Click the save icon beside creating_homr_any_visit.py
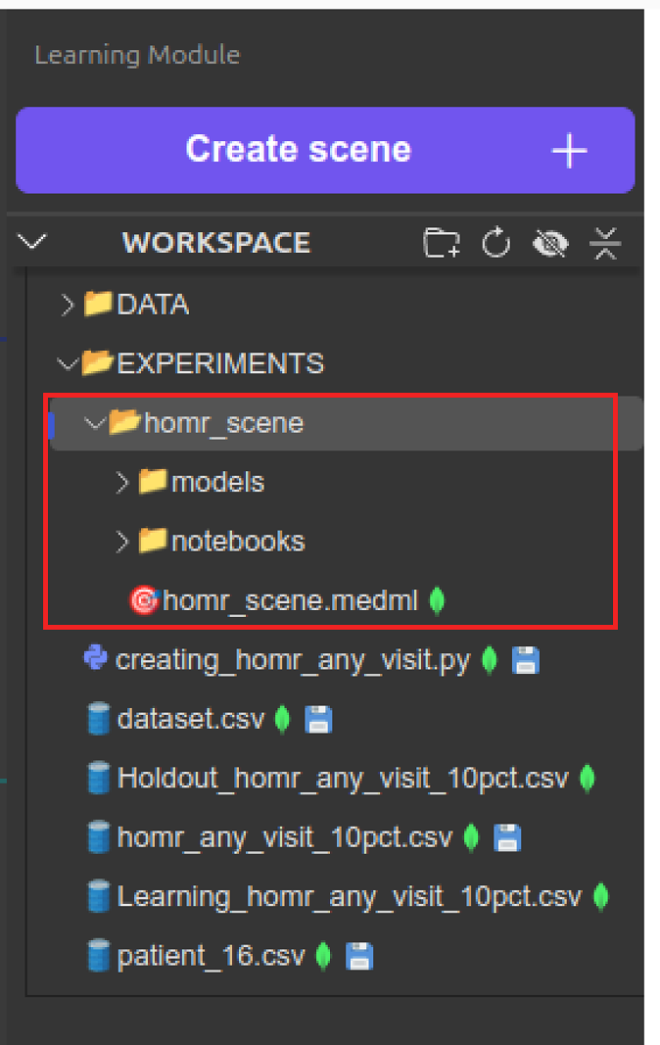Image resolution: width=660 pixels, height=1045 pixels. click(x=525, y=661)
